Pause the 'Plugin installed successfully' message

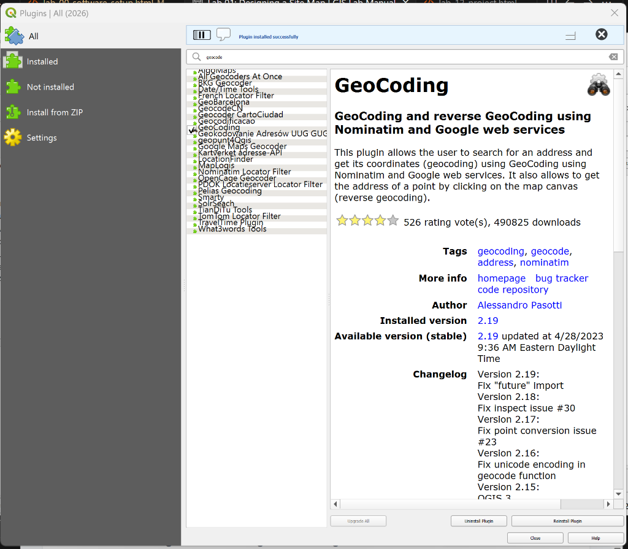pos(201,34)
